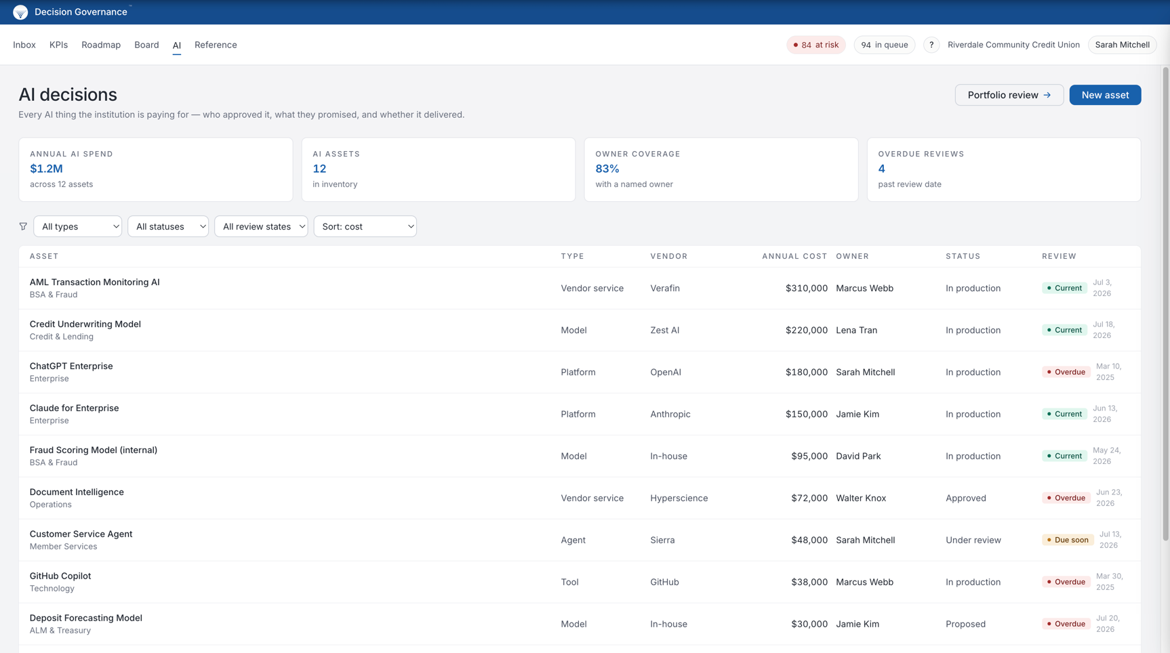Screen dimensions: 1170x653
Task: Click the Review column header
Action: pos(1059,256)
